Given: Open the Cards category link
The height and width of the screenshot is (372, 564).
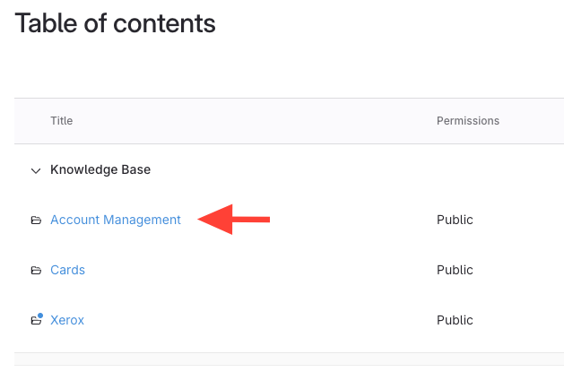Looking at the screenshot, I should coord(67,270).
